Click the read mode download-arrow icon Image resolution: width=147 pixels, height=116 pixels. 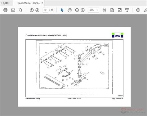click(127, 10)
